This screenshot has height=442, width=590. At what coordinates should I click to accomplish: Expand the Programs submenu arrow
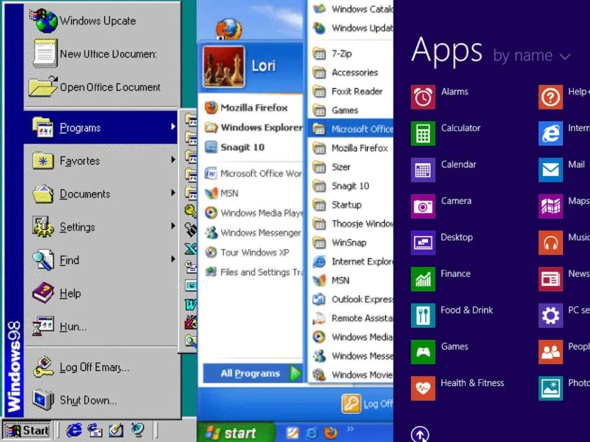tap(173, 127)
